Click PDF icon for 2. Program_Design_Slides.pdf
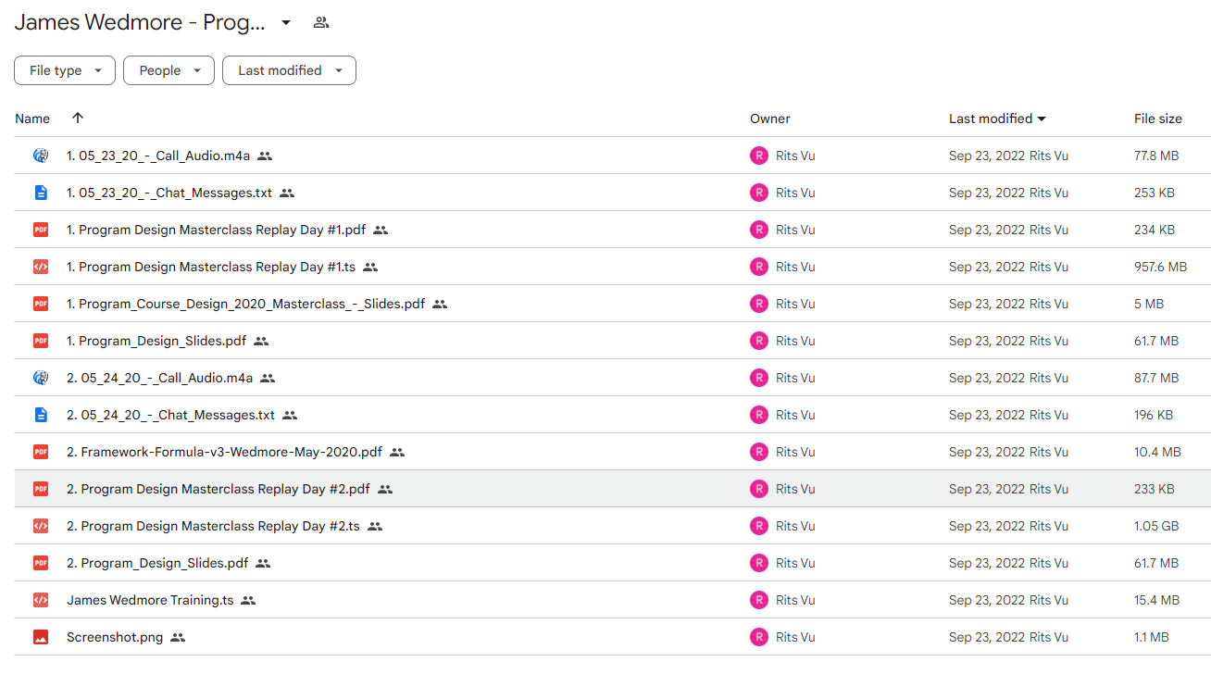1211x674 pixels. point(41,563)
